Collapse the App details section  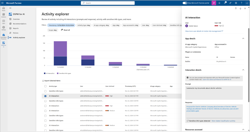coord(243,38)
